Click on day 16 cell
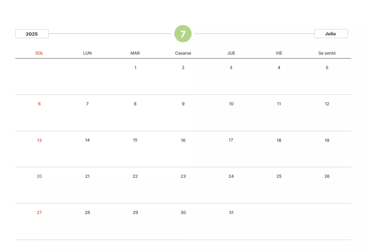Image resolution: width=366 pixels, height=251 pixels. tap(183, 140)
